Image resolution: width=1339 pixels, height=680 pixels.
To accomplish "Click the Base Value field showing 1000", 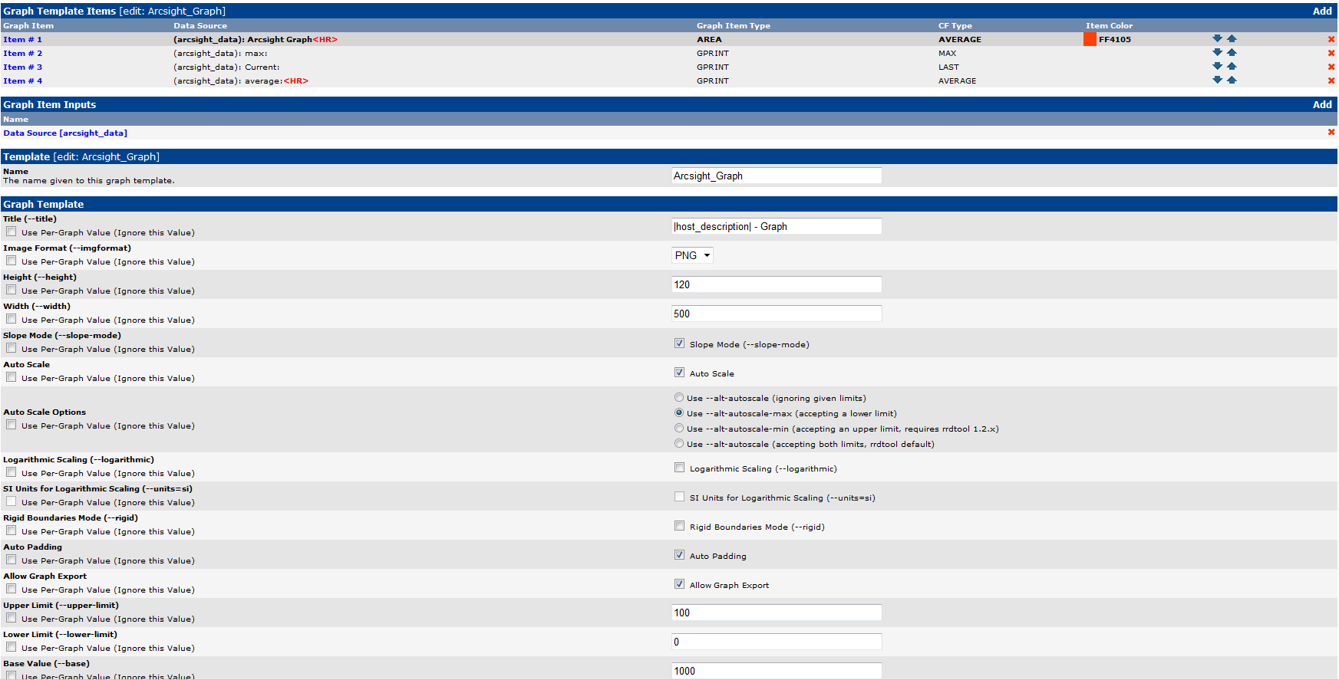I will [x=777, y=671].
